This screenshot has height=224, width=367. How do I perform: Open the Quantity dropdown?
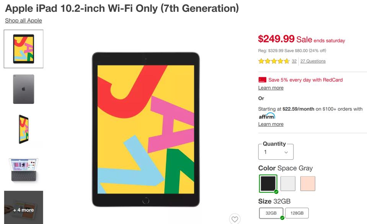[x=276, y=152]
